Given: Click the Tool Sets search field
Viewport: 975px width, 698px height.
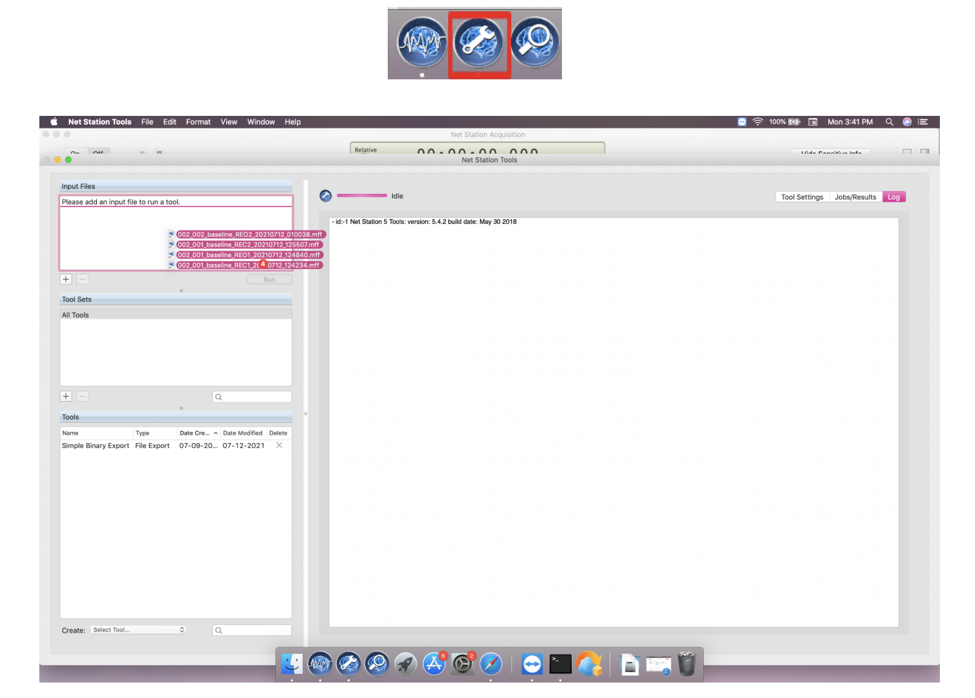Looking at the screenshot, I should click(x=252, y=397).
